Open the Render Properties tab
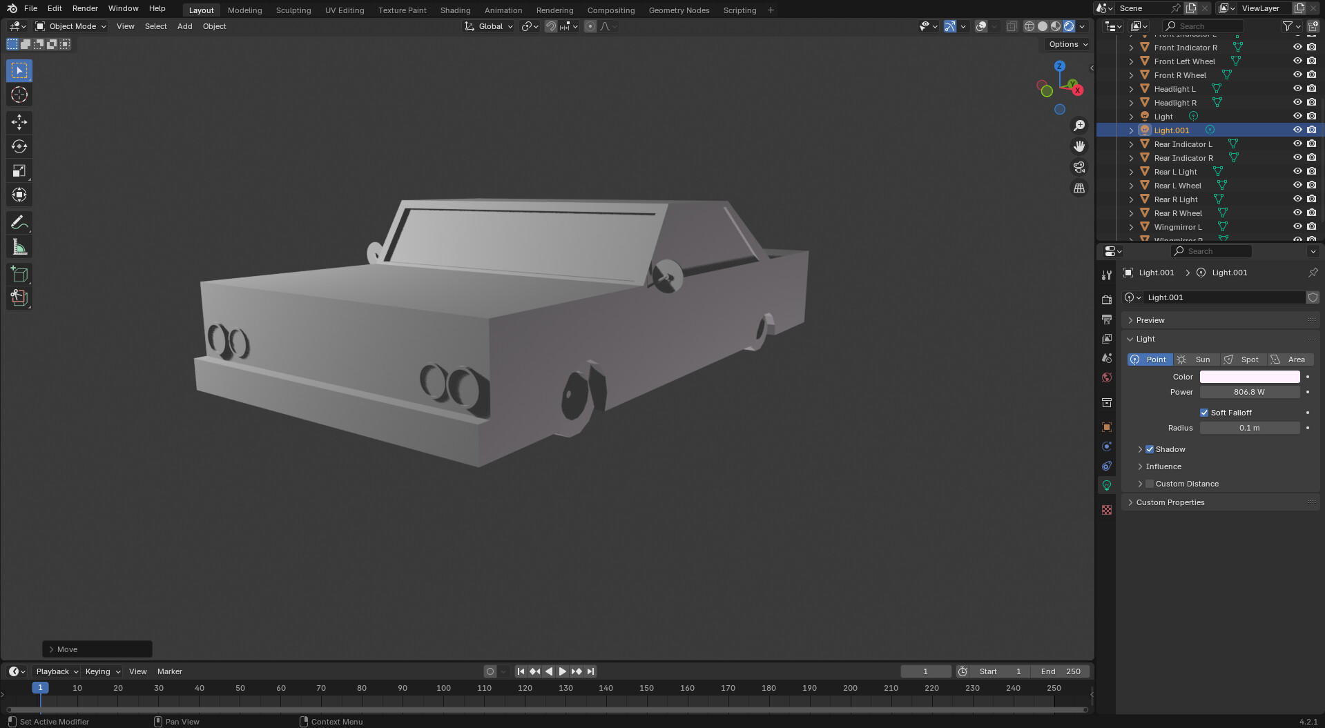 point(1107,299)
